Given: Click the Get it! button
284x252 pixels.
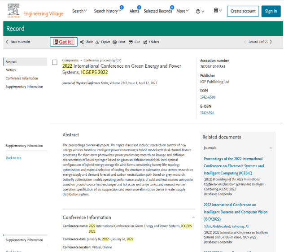Looking at the screenshot, I should 64,42.
